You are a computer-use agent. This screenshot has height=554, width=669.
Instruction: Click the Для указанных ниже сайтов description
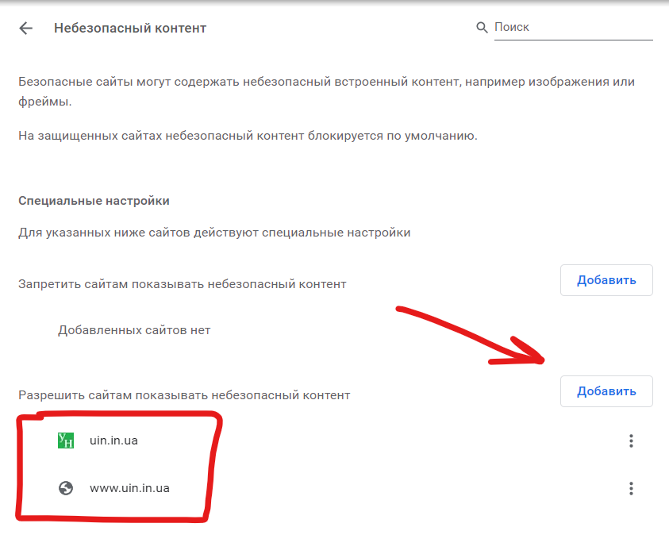214,233
